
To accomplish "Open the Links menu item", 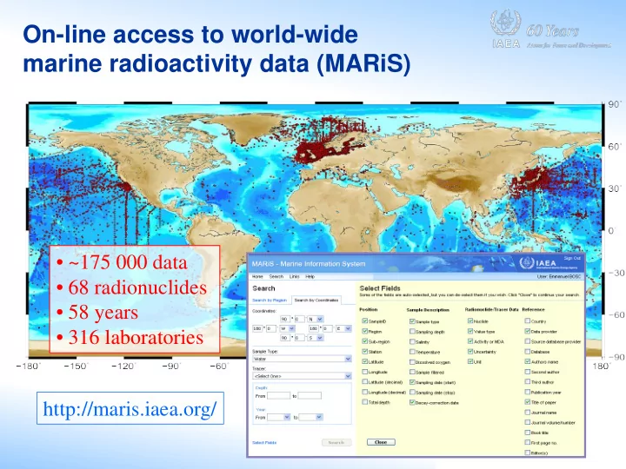I will pos(294,276).
